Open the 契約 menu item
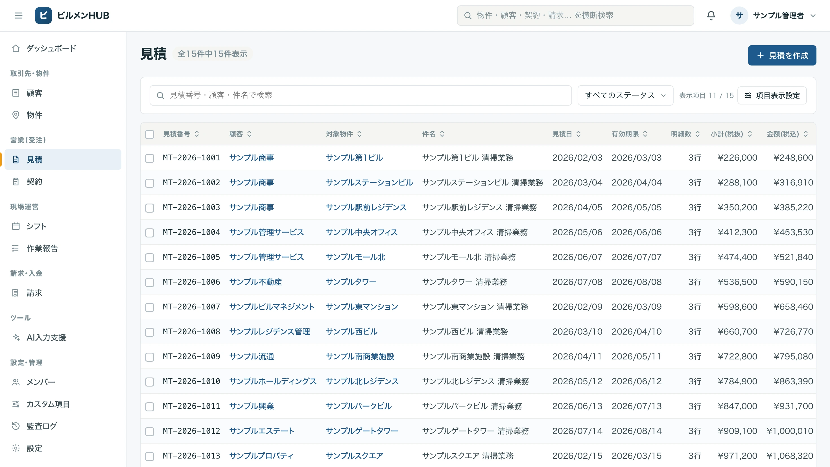Screen dimensions: 830x467 point(63,182)
